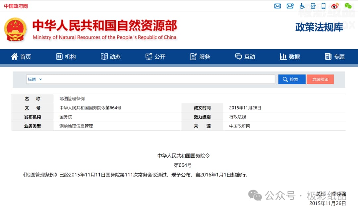Click the 成文时间 label cell

[202, 108]
